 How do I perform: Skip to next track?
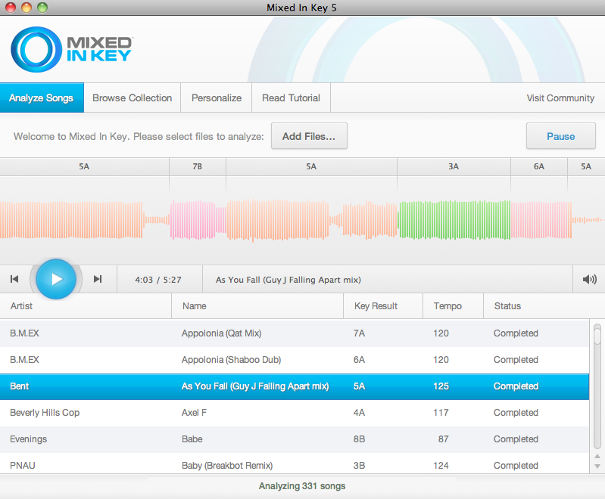coord(98,279)
